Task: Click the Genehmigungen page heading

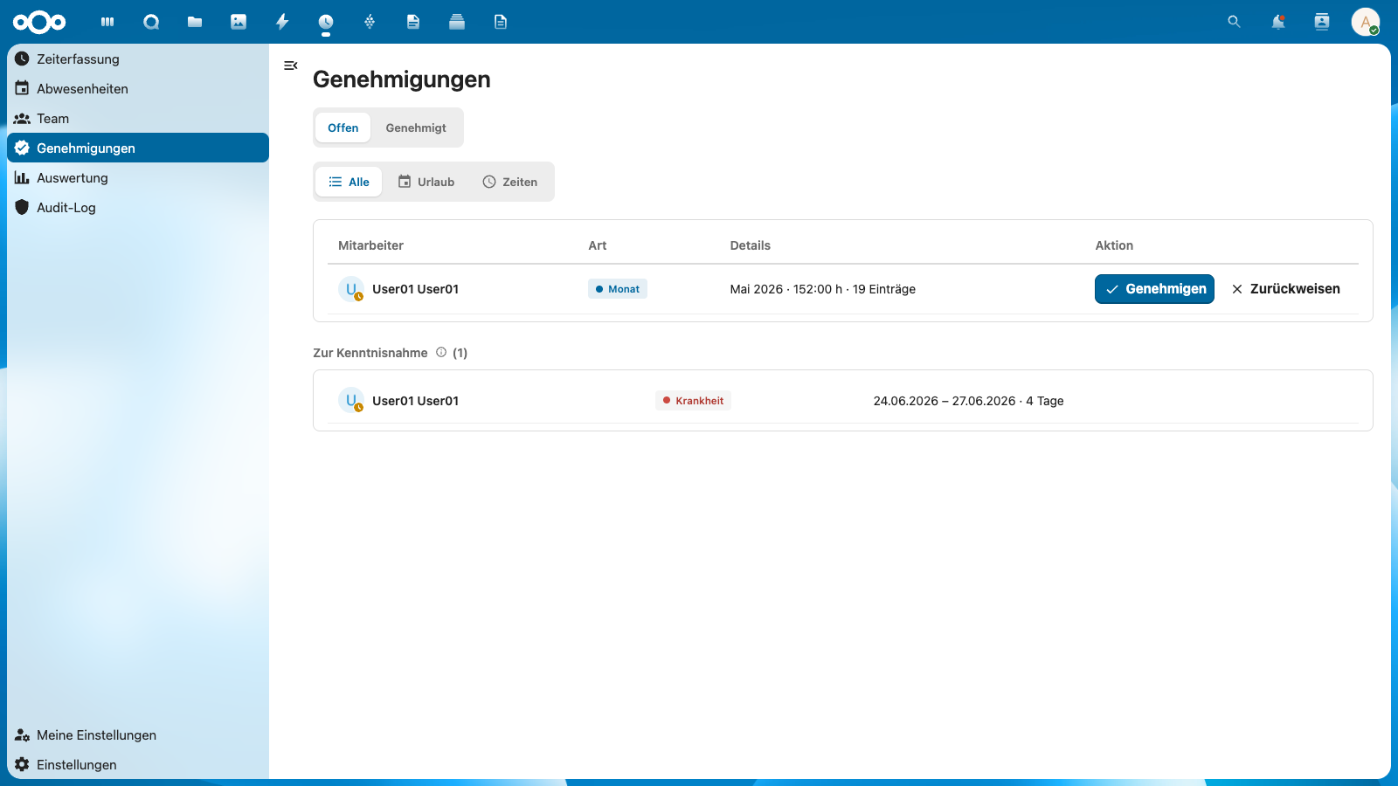Action: pyautogui.click(x=402, y=79)
